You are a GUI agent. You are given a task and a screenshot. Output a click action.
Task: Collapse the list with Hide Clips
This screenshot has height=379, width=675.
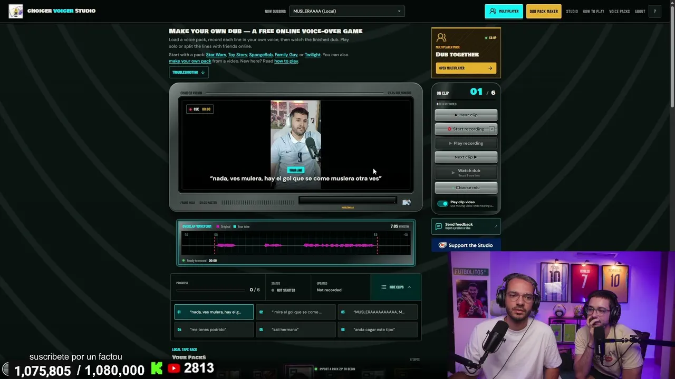coord(396,287)
